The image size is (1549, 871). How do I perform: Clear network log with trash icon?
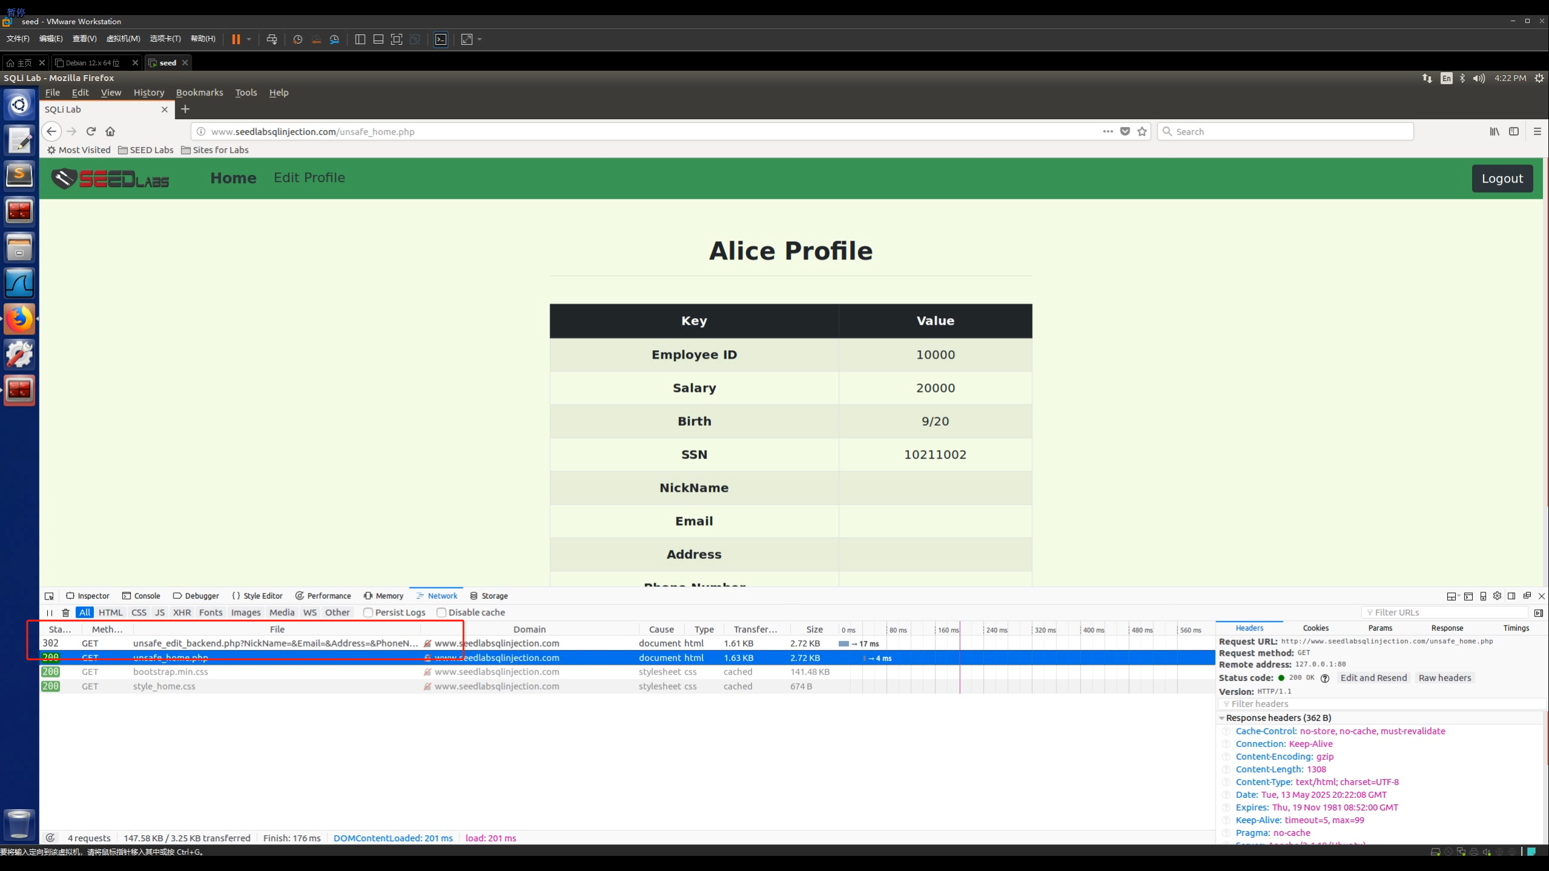pos(65,613)
